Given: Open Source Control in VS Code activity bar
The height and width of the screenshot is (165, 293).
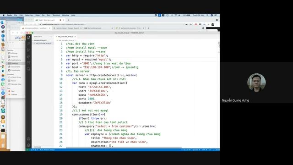Looking at the screenshot, I should (28, 50).
